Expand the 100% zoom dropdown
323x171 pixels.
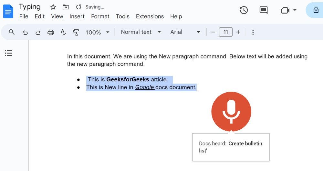coord(98,32)
